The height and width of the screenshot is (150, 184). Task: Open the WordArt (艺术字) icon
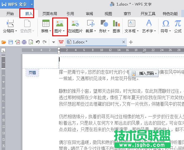(x=149, y=23)
